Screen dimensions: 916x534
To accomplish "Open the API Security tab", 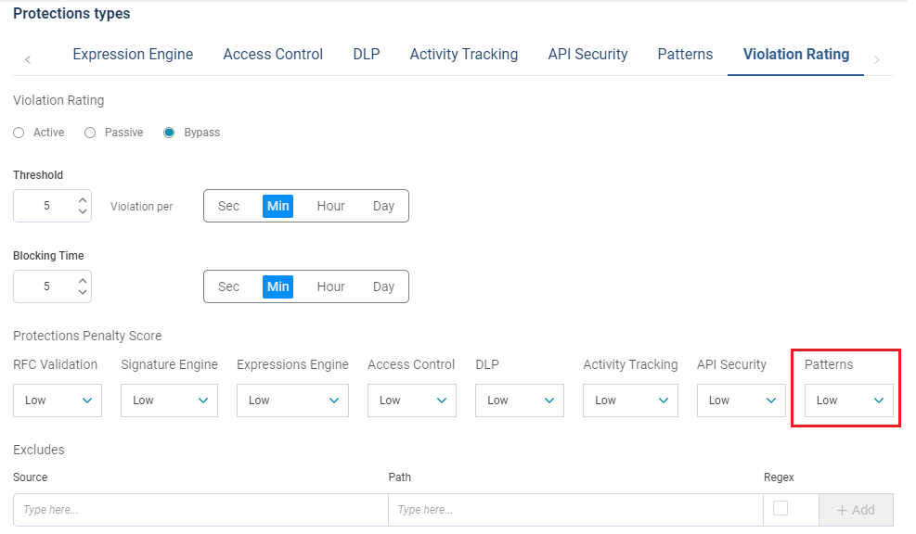I will coord(587,55).
